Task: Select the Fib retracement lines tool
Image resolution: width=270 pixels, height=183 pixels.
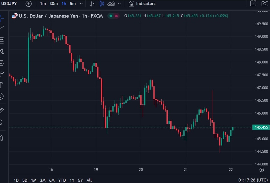Action: click(2, 40)
